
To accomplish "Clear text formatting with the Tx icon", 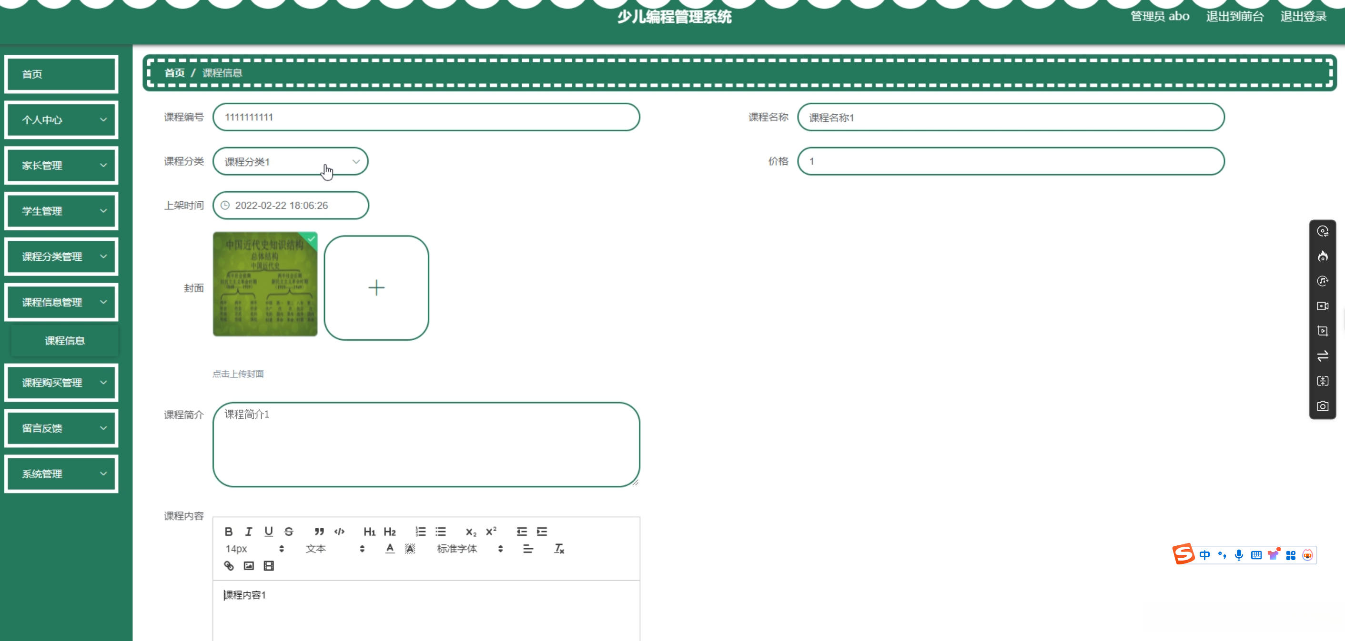I will coord(559,549).
